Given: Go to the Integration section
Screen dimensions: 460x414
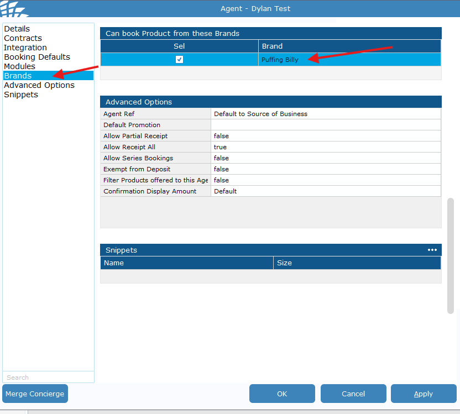Looking at the screenshot, I should (x=25, y=48).
